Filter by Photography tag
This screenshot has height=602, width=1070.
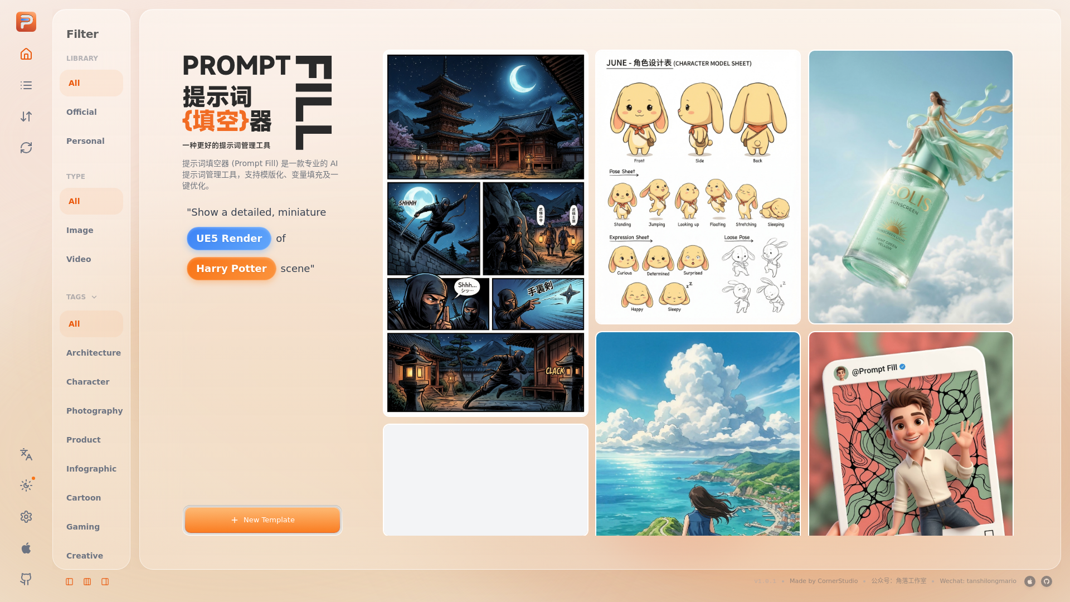click(x=91, y=411)
